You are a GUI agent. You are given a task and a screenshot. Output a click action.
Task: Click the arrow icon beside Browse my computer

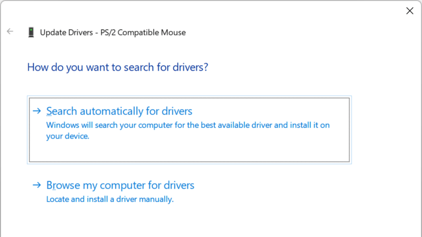point(37,185)
